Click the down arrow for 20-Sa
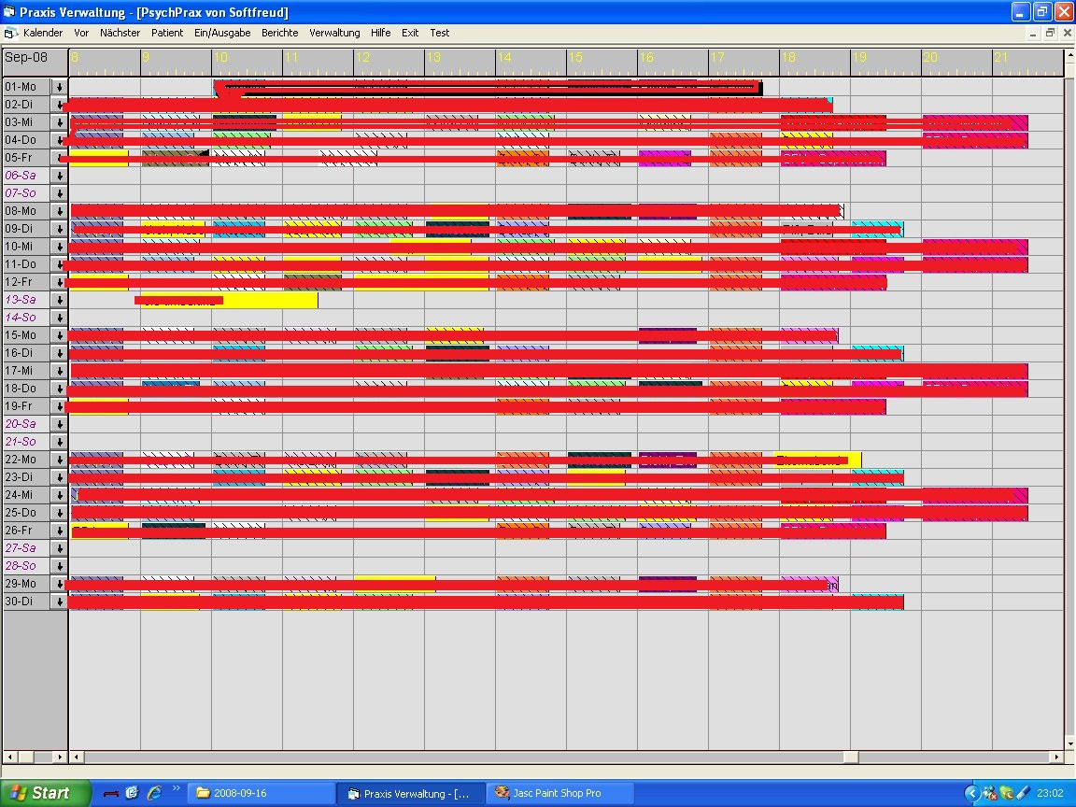1076x807 pixels. (x=60, y=424)
